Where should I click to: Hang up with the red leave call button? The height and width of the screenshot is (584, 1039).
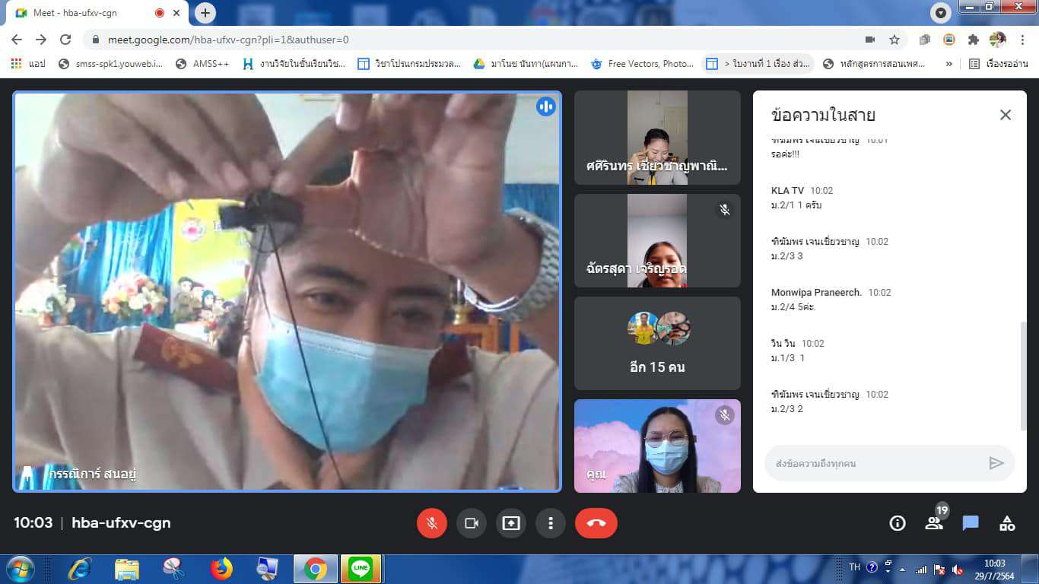(x=596, y=523)
